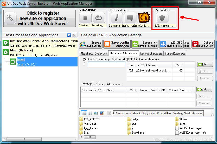
Task: Open the App_Data folder
Action: point(88,128)
